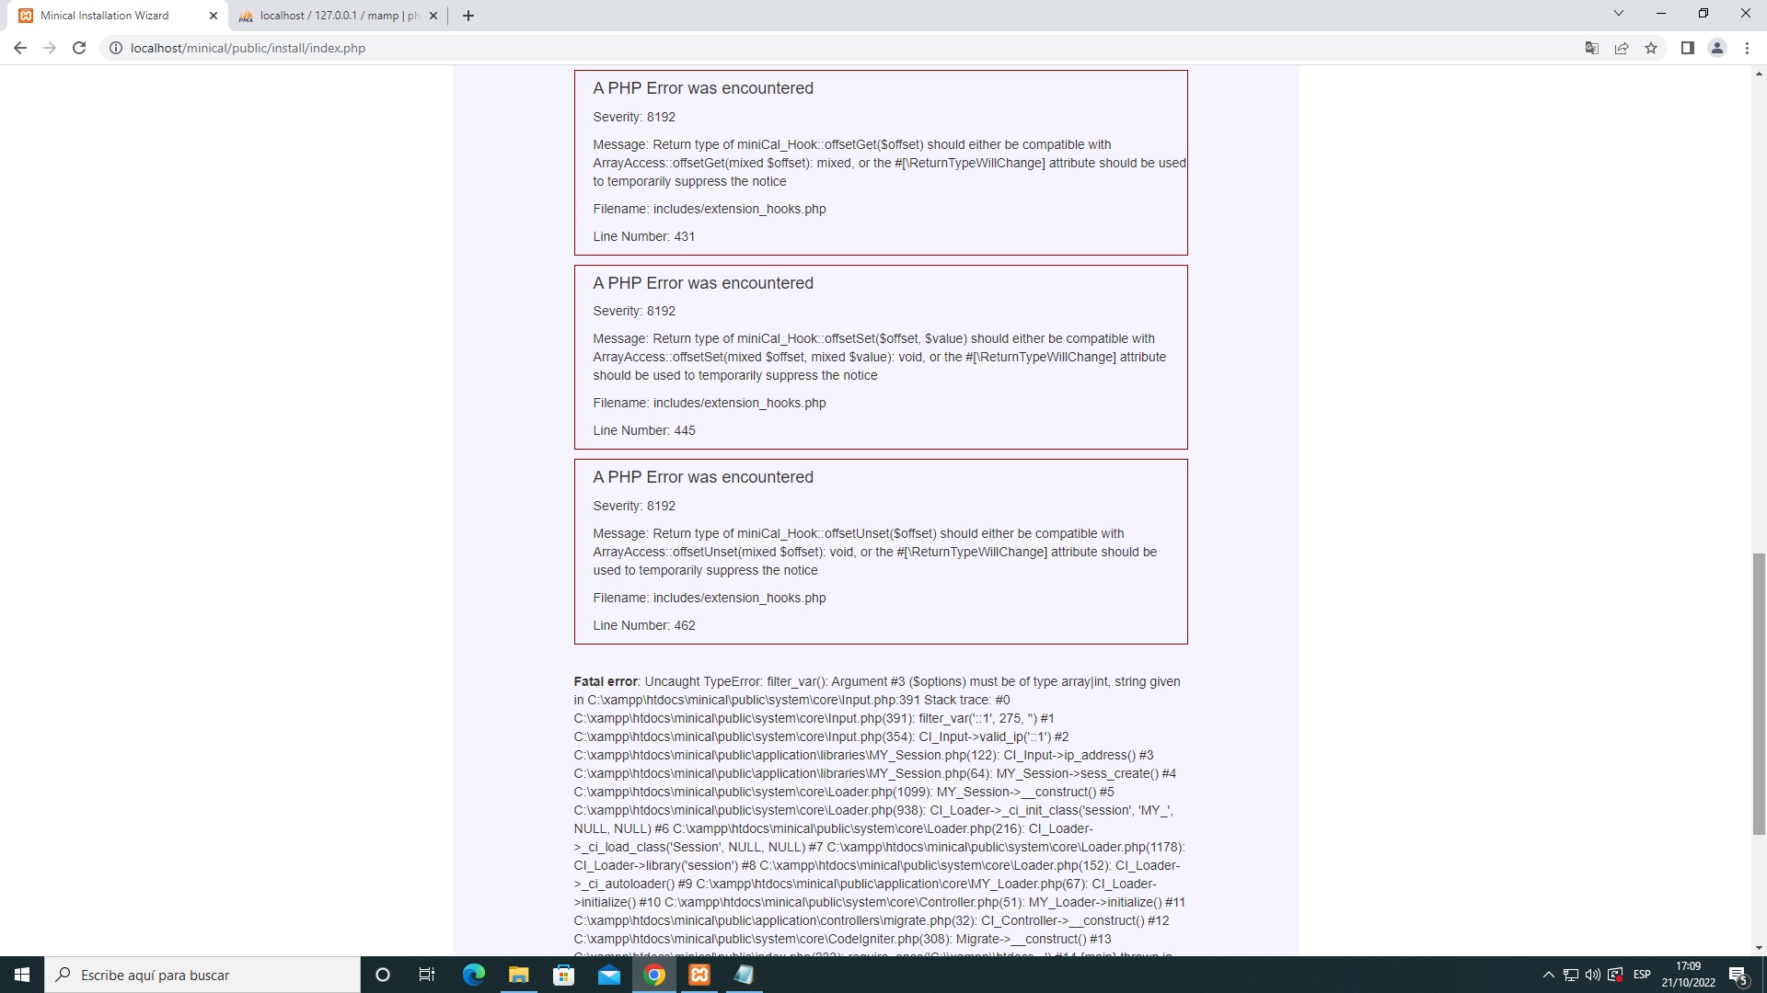Toggle Task View on the taskbar
The width and height of the screenshot is (1767, 993).
427,975
